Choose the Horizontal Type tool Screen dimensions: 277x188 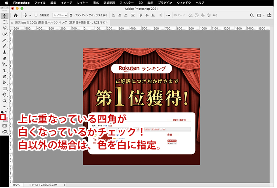[4, 70]
